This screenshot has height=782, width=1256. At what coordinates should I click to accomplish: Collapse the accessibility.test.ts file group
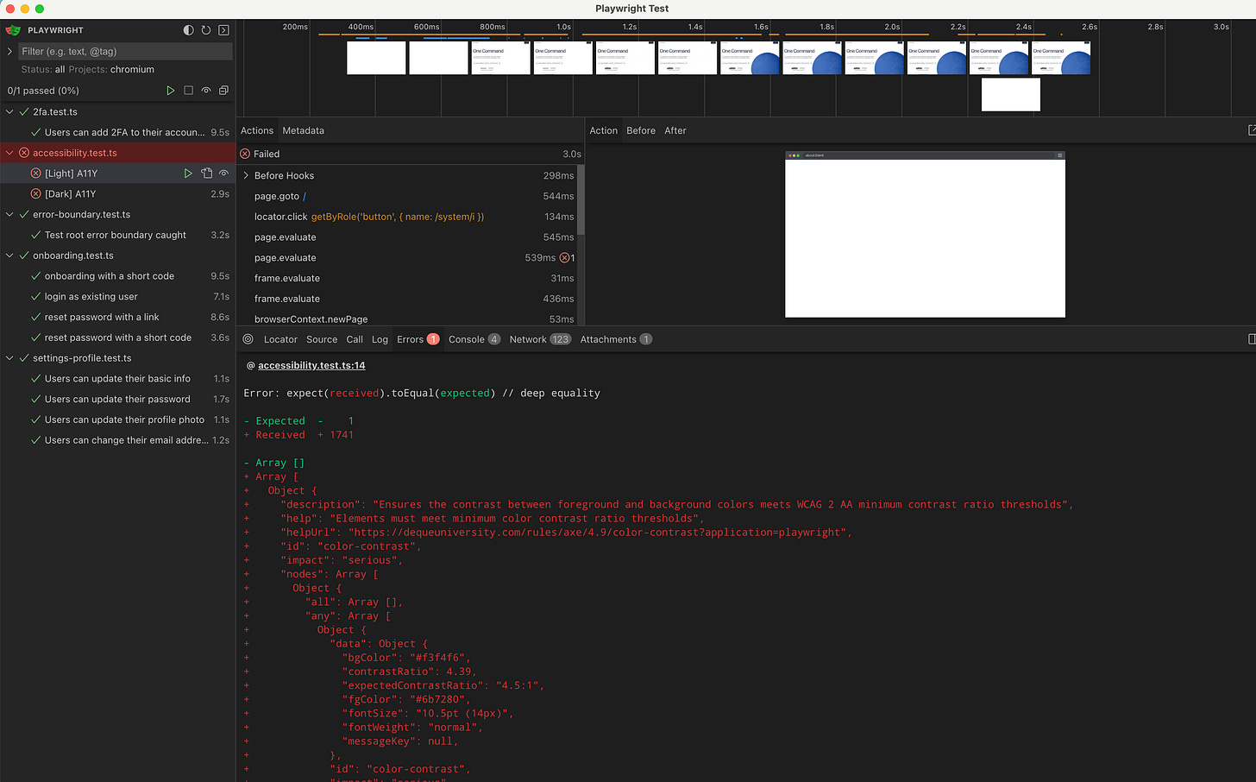click(9, 153)
